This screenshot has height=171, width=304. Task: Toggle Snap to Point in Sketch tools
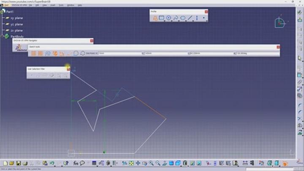point(41,53)
